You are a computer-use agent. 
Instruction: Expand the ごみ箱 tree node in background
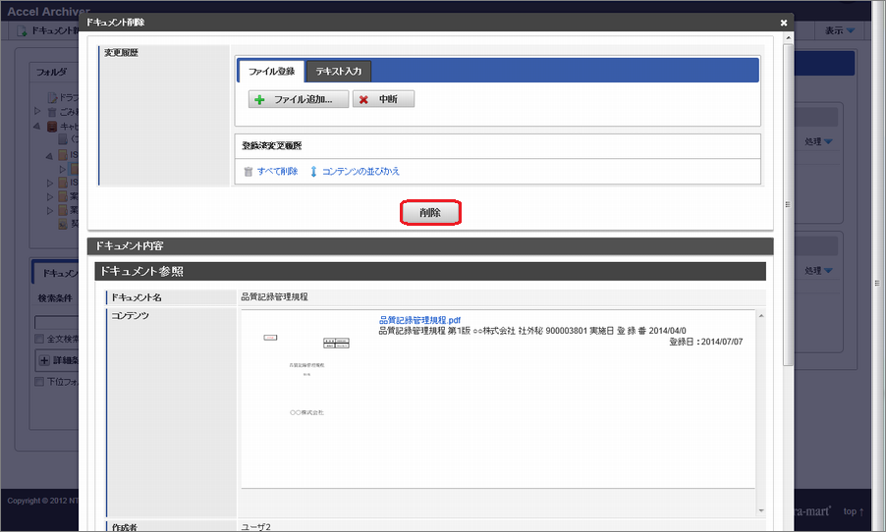37,111
